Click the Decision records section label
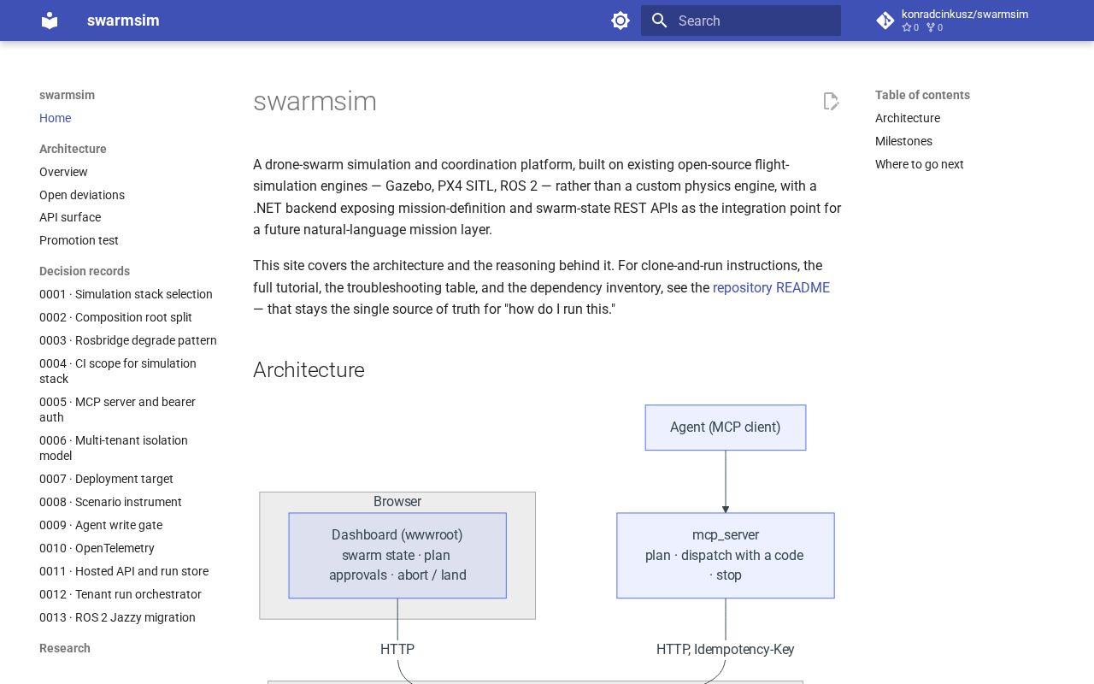The image size is (1094, 684). click(x=85, y=271)
